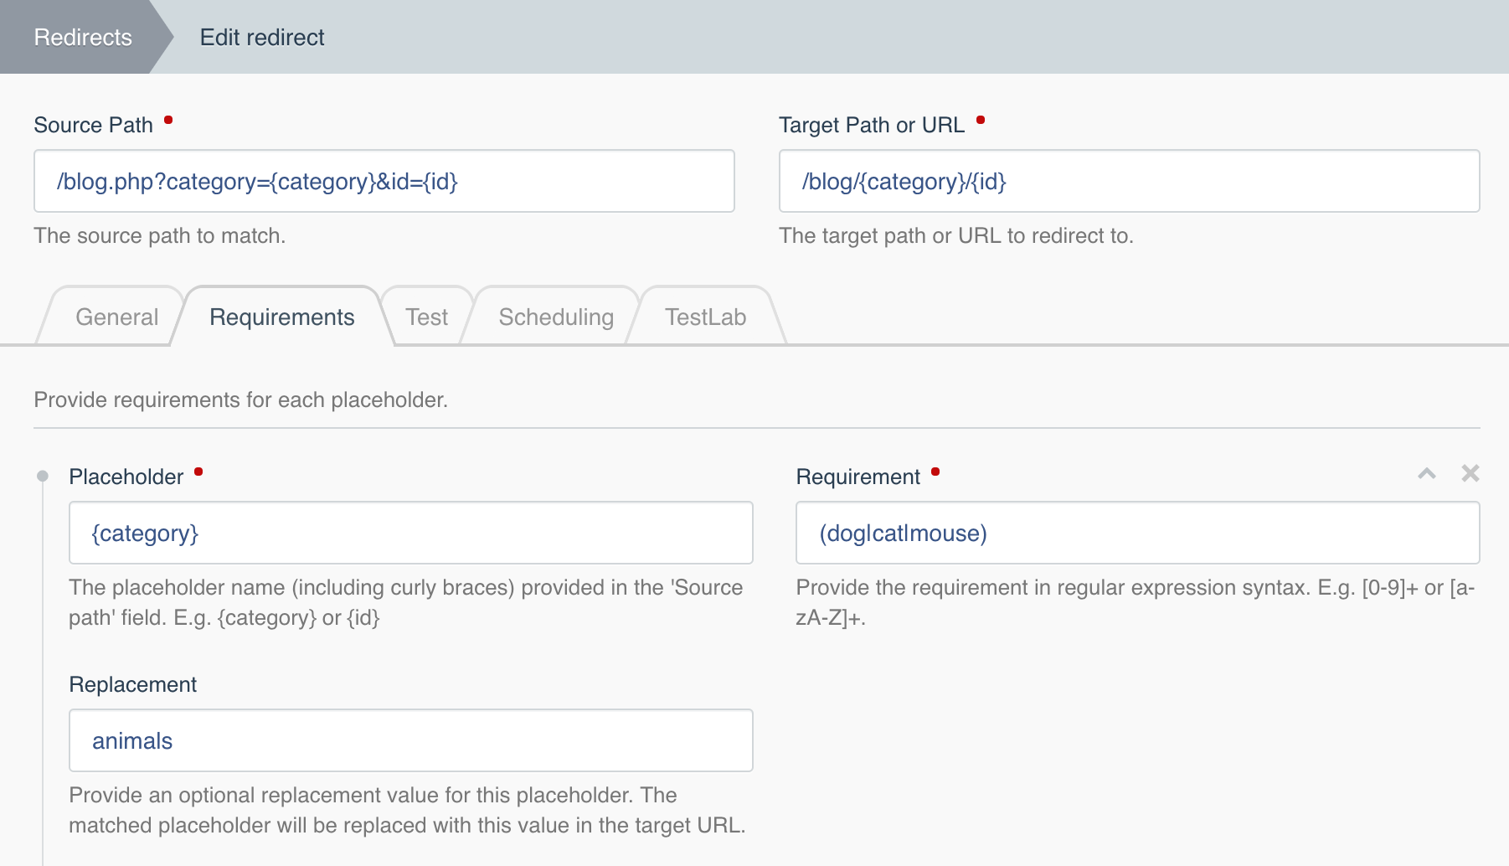This screenshot has height=866, width=1509.
Task: Click the row handle dot beside Placeholder
Action: 43,477
